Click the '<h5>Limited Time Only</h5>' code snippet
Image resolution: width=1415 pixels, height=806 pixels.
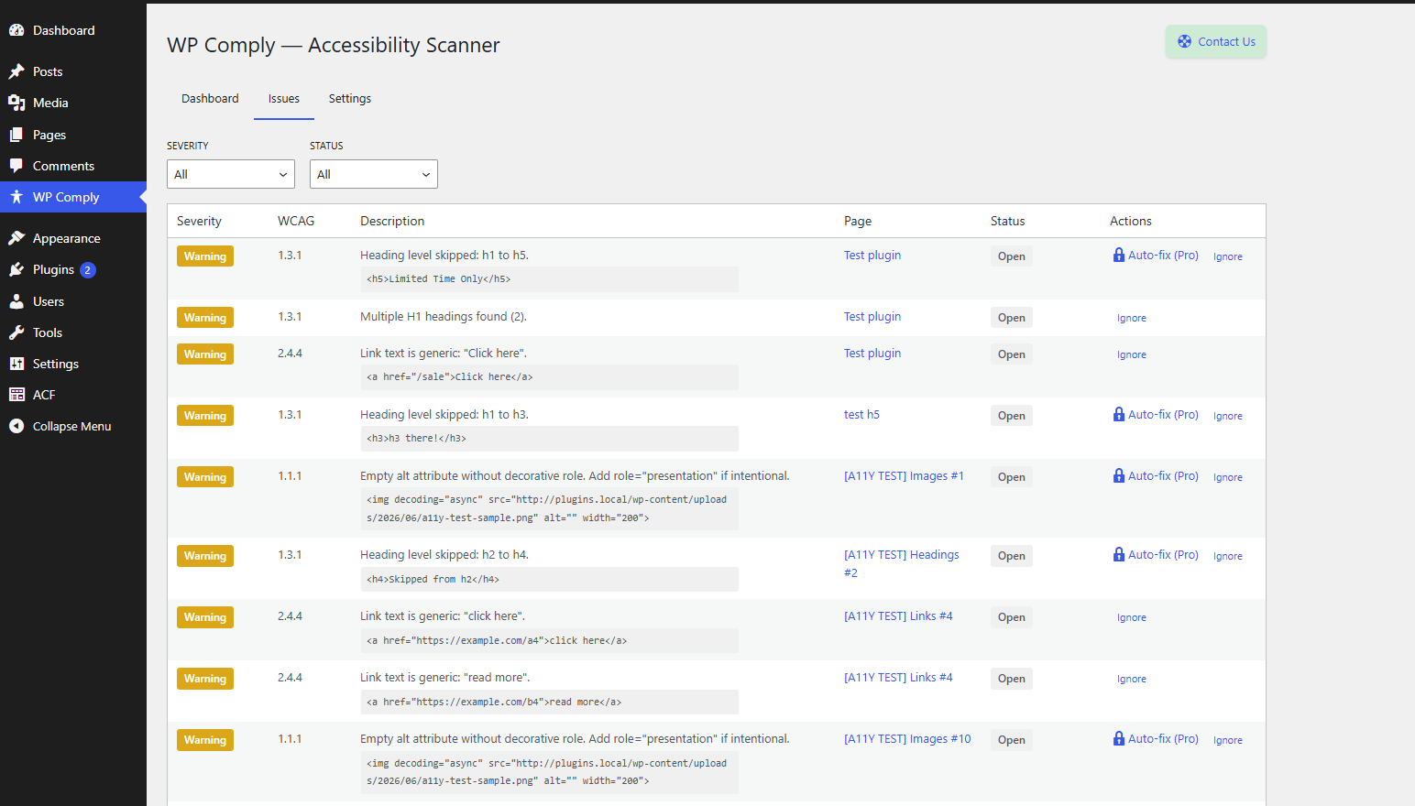click(549, 279)
